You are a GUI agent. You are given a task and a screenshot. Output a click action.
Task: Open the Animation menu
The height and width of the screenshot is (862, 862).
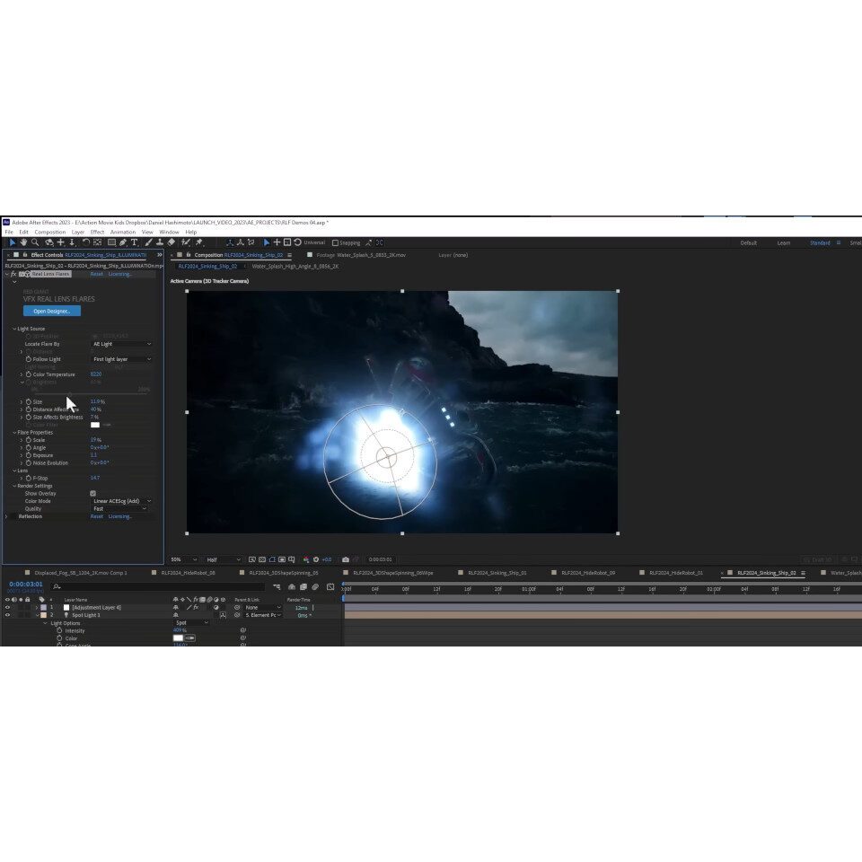click(x=123, y=232)
